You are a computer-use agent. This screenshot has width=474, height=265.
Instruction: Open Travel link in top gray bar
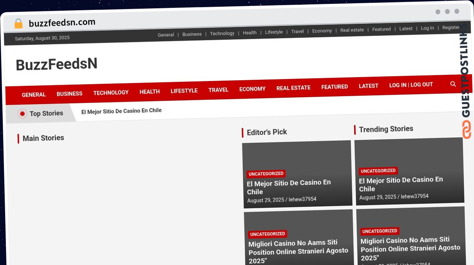click(x=297, y=32)
